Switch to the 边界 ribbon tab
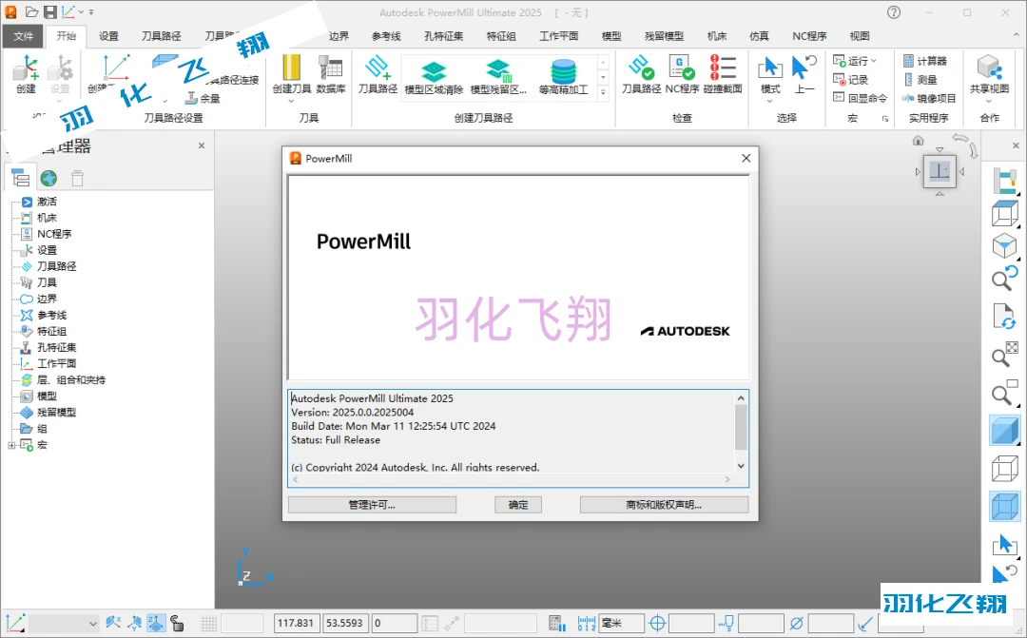This screenshot has width=1027, height=638. (x=339, y=36)
